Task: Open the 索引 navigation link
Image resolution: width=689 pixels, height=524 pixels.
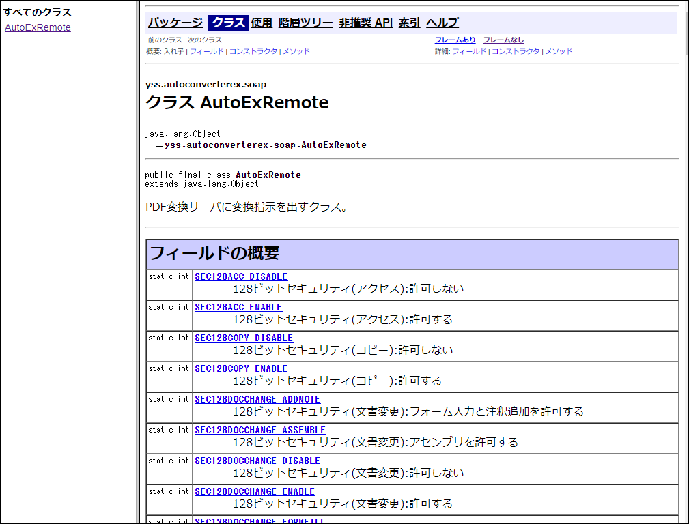Action: coord(409,23)
